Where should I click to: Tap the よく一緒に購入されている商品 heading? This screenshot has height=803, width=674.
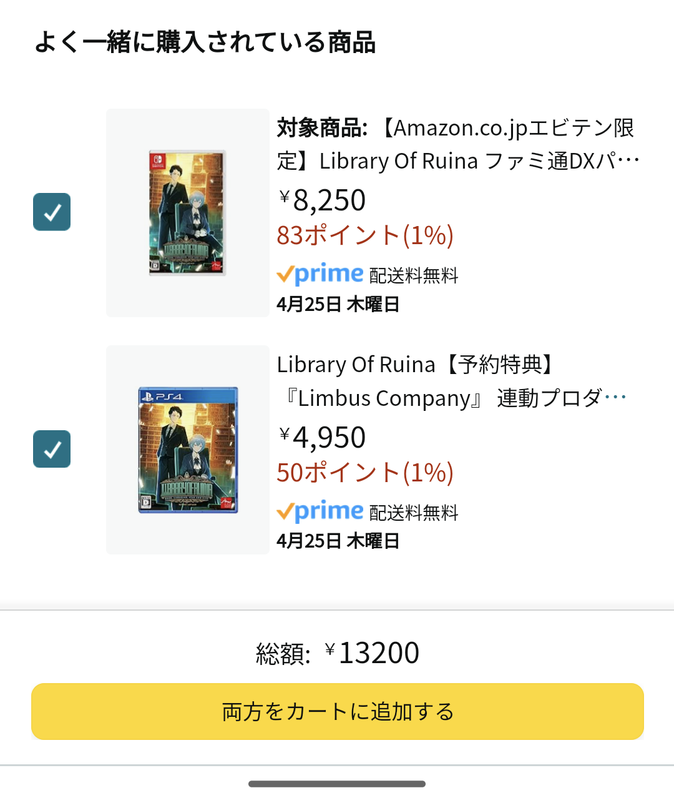click(x=205, y=42)
